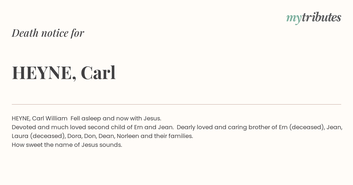The height and width of the screenshot is (185, 353).
Task: Click the green "my" in the logo
Action: (x=294, y=19)
